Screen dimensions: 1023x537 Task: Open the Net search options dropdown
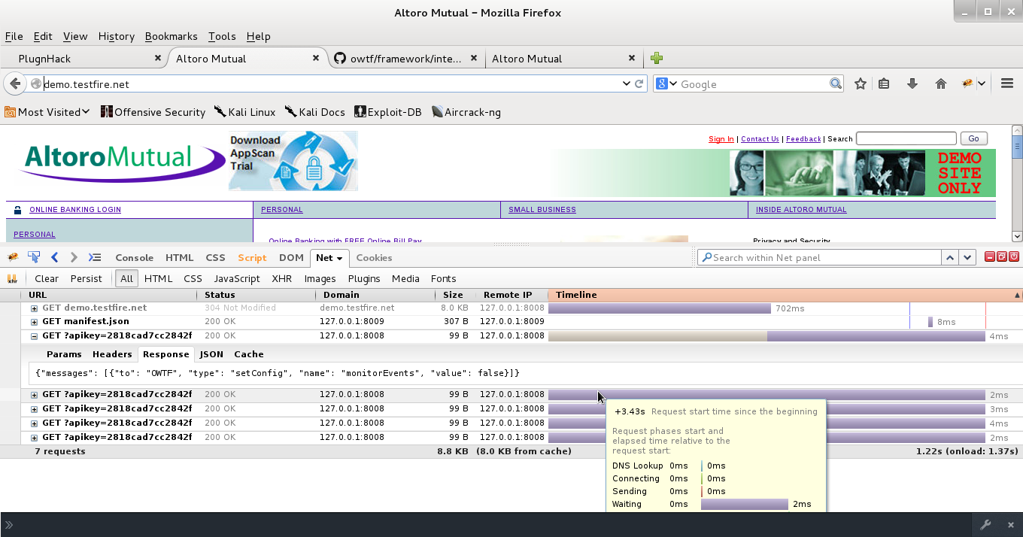(x=706, y=257)
